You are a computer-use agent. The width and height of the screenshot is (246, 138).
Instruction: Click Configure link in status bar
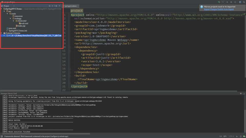(54, 136)
